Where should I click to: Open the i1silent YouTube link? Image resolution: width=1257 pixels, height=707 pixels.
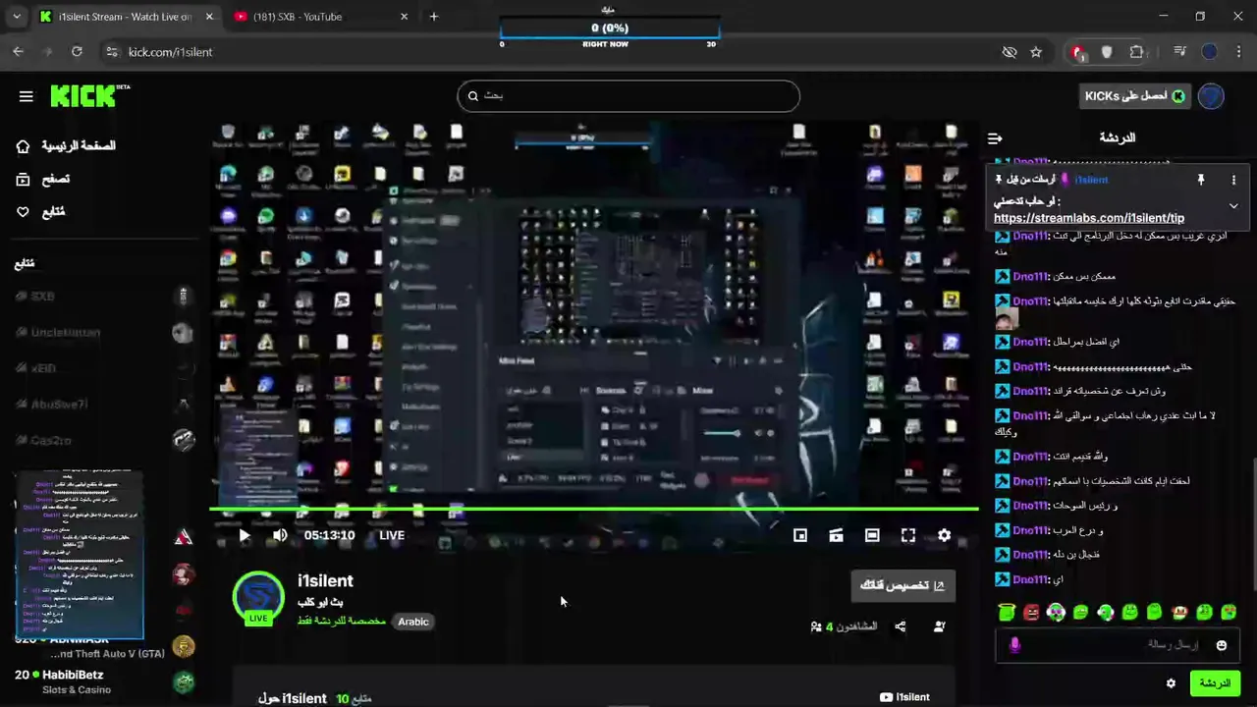tap(904, 697)
